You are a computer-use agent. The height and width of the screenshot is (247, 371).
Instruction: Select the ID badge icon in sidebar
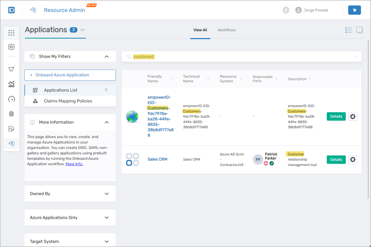(11, 47)
